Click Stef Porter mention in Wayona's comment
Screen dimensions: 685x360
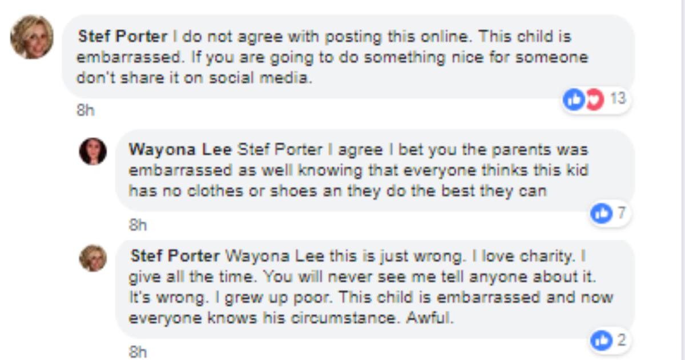[279, 150]
